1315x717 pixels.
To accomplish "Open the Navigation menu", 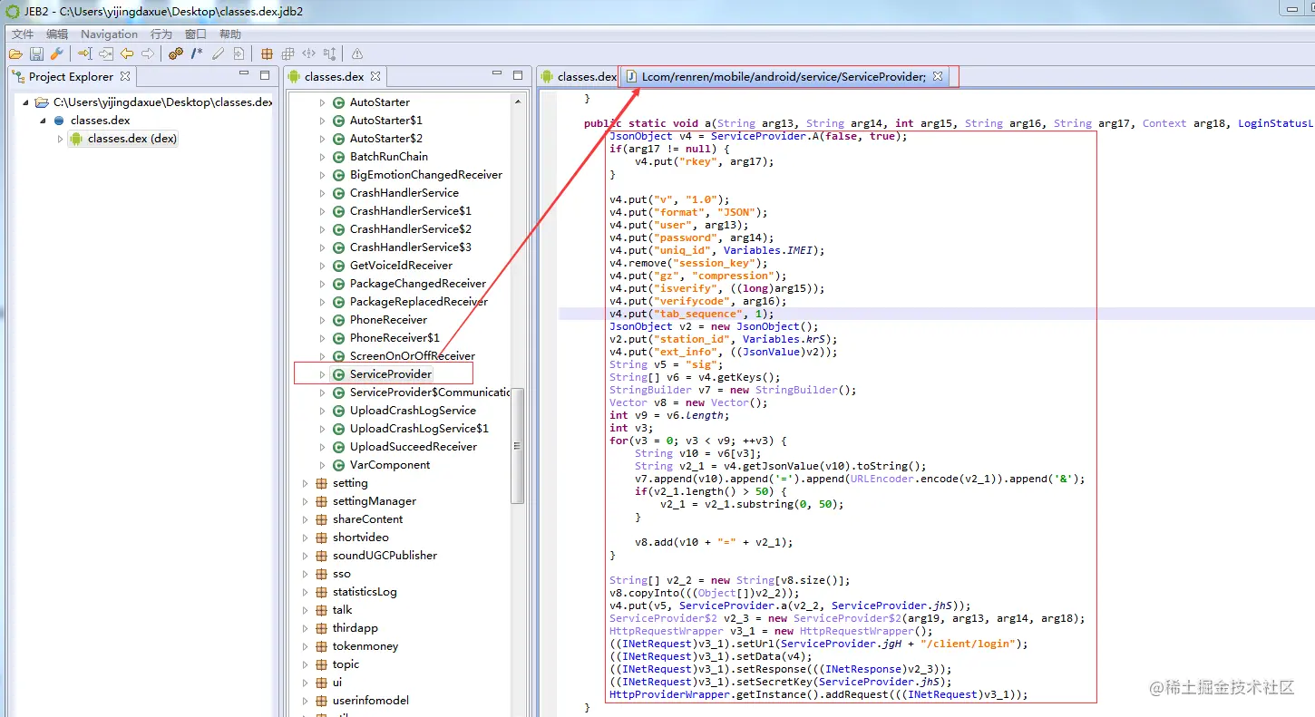I will 109,34.
